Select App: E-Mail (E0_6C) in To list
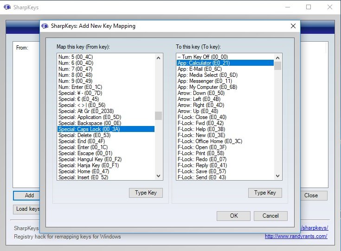 coord(225,69)
